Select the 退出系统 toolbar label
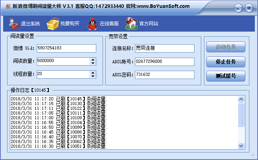This screenshot has height=160, width=258. [30, 24]
